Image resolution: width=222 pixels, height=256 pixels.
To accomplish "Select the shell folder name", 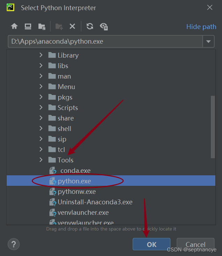I will point(64,129).
